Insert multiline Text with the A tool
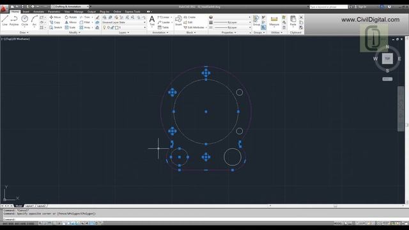This screenshot has width=409, height=230. coord(152,20)
